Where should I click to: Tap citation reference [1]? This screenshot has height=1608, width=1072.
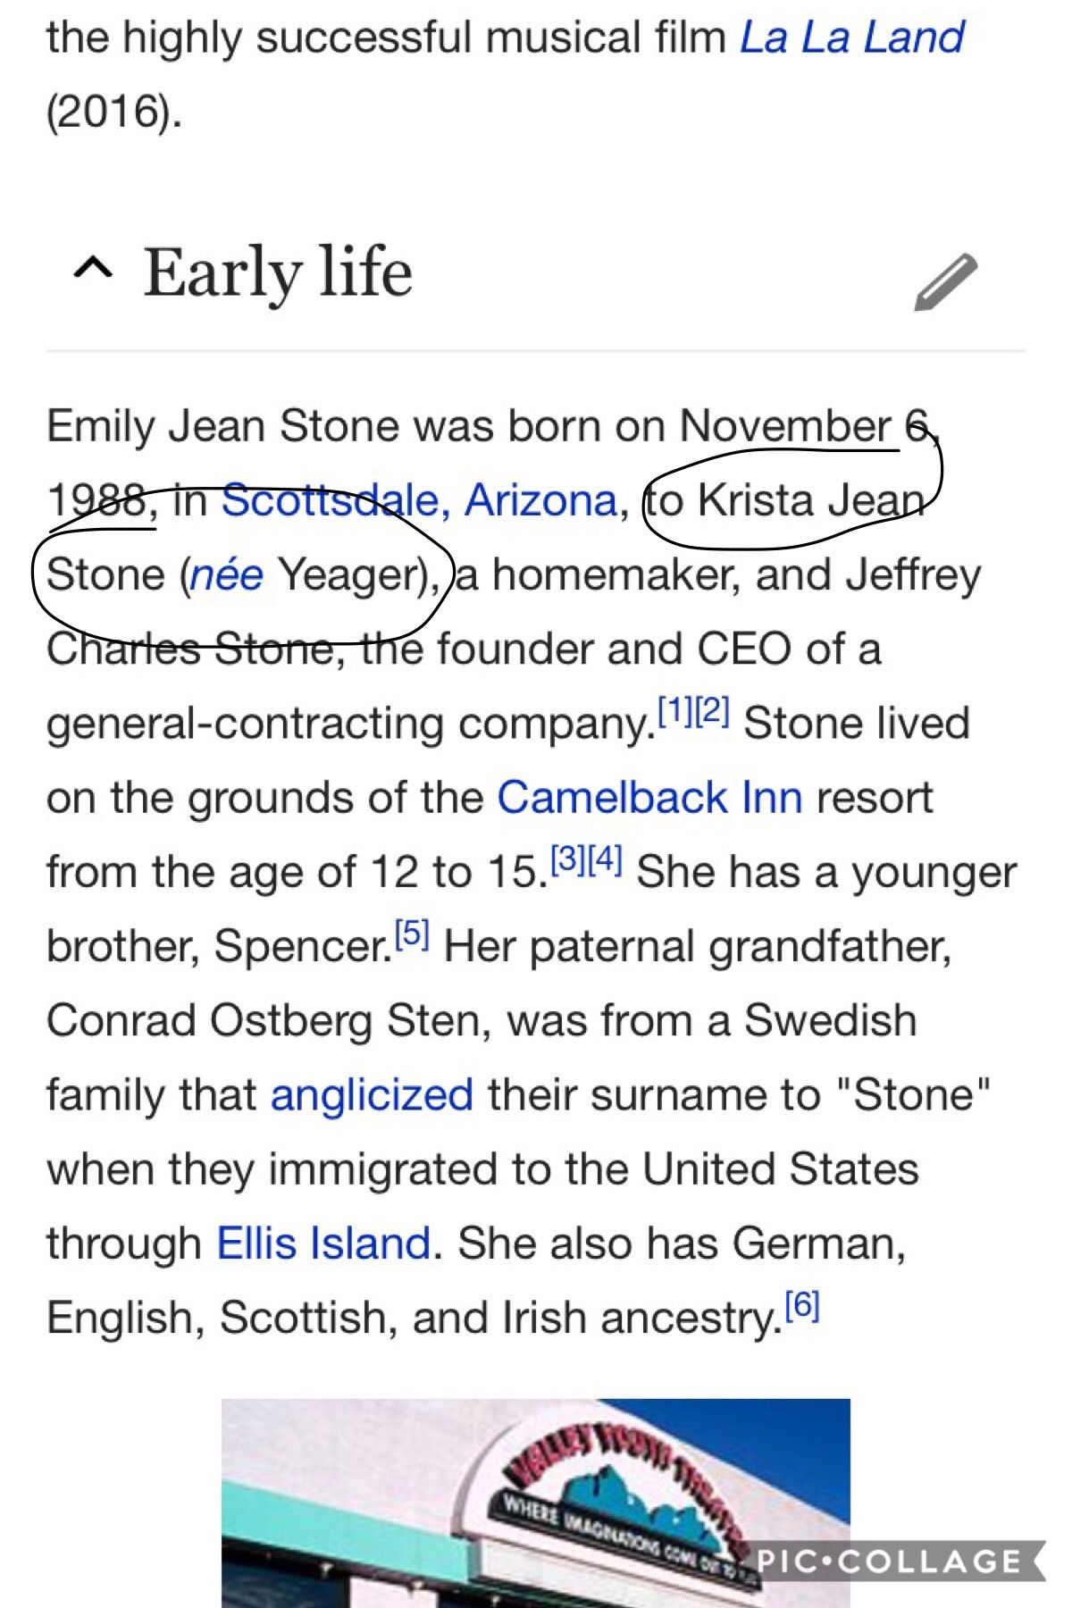(674, 711)
